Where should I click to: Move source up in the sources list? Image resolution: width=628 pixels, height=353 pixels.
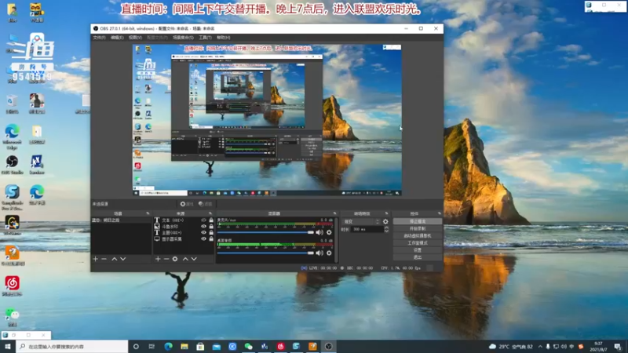(185, 259)
